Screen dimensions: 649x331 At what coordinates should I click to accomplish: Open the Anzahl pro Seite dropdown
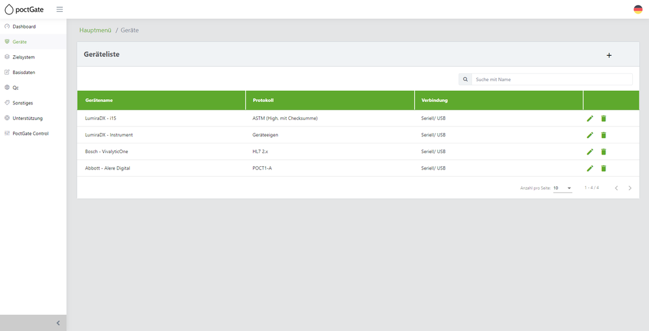click(x=563, y=188)
